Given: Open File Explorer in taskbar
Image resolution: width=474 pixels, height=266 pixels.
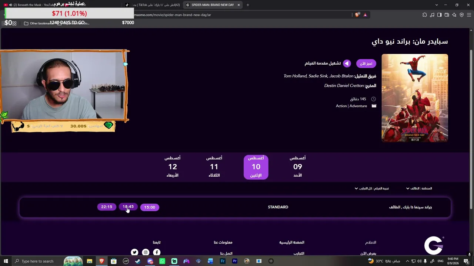Looking at the screenshot, I should click(x=90, y=261).
